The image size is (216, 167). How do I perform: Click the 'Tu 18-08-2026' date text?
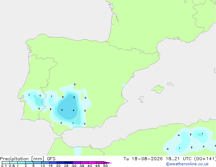pos(143,159)
